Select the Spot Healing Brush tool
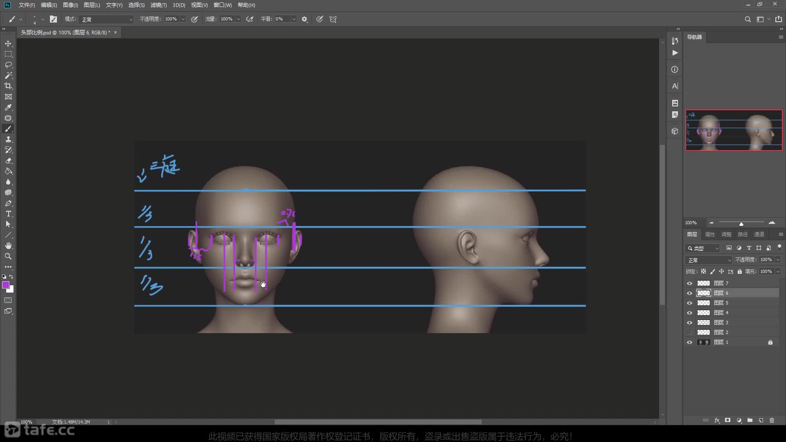Screen dimensions: 786x442 pyautogui.click(x=8, y=118)
